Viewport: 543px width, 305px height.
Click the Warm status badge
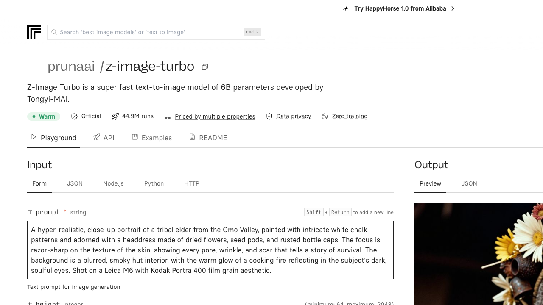click(x=44, y=116)
